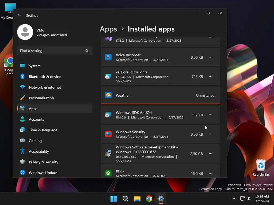The image size is (274, 205).
Task: Click the System monitor icon
Action: 22,66
